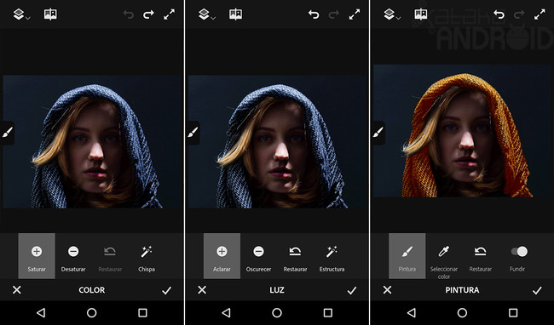Enter fullscreen in COLOR screen

(170, 14)
